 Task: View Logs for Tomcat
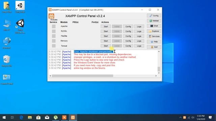(x=139, y=46)
